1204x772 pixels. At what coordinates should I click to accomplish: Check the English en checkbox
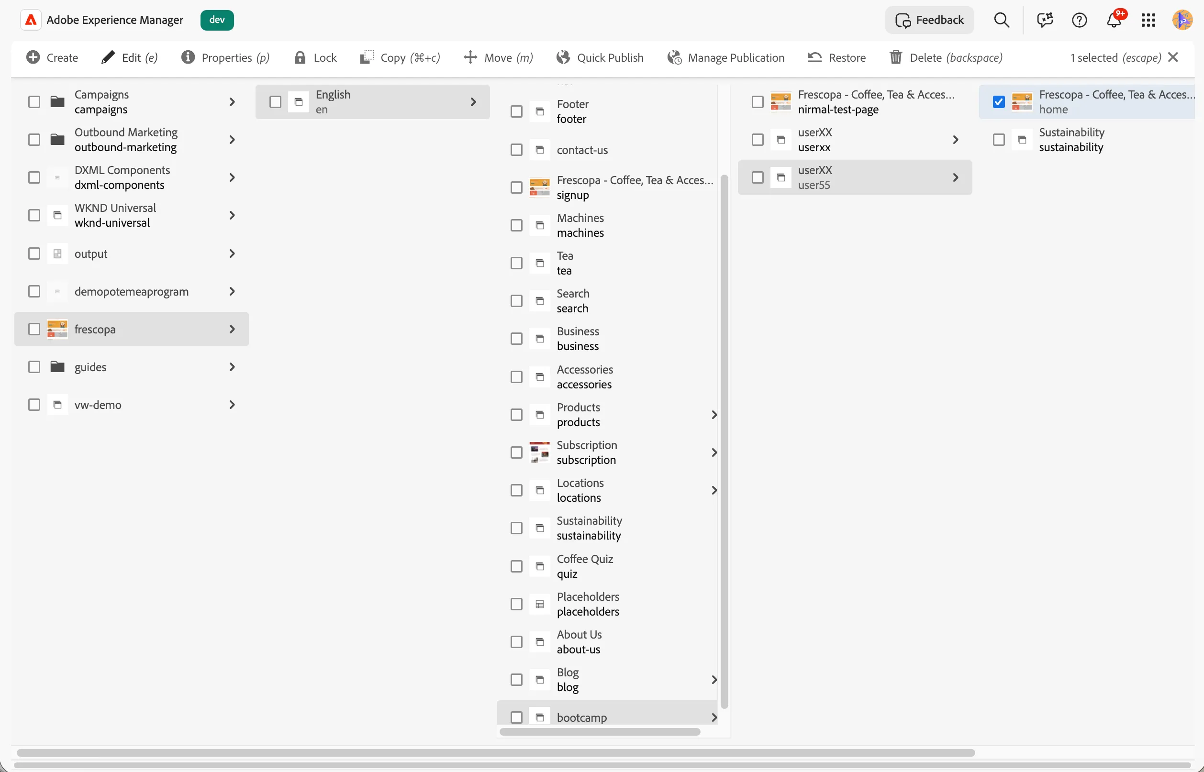pos(275,102)
